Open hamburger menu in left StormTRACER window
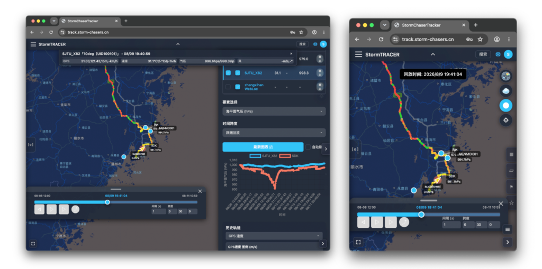This screenshot has height=269, width=542. click(33, 44)
